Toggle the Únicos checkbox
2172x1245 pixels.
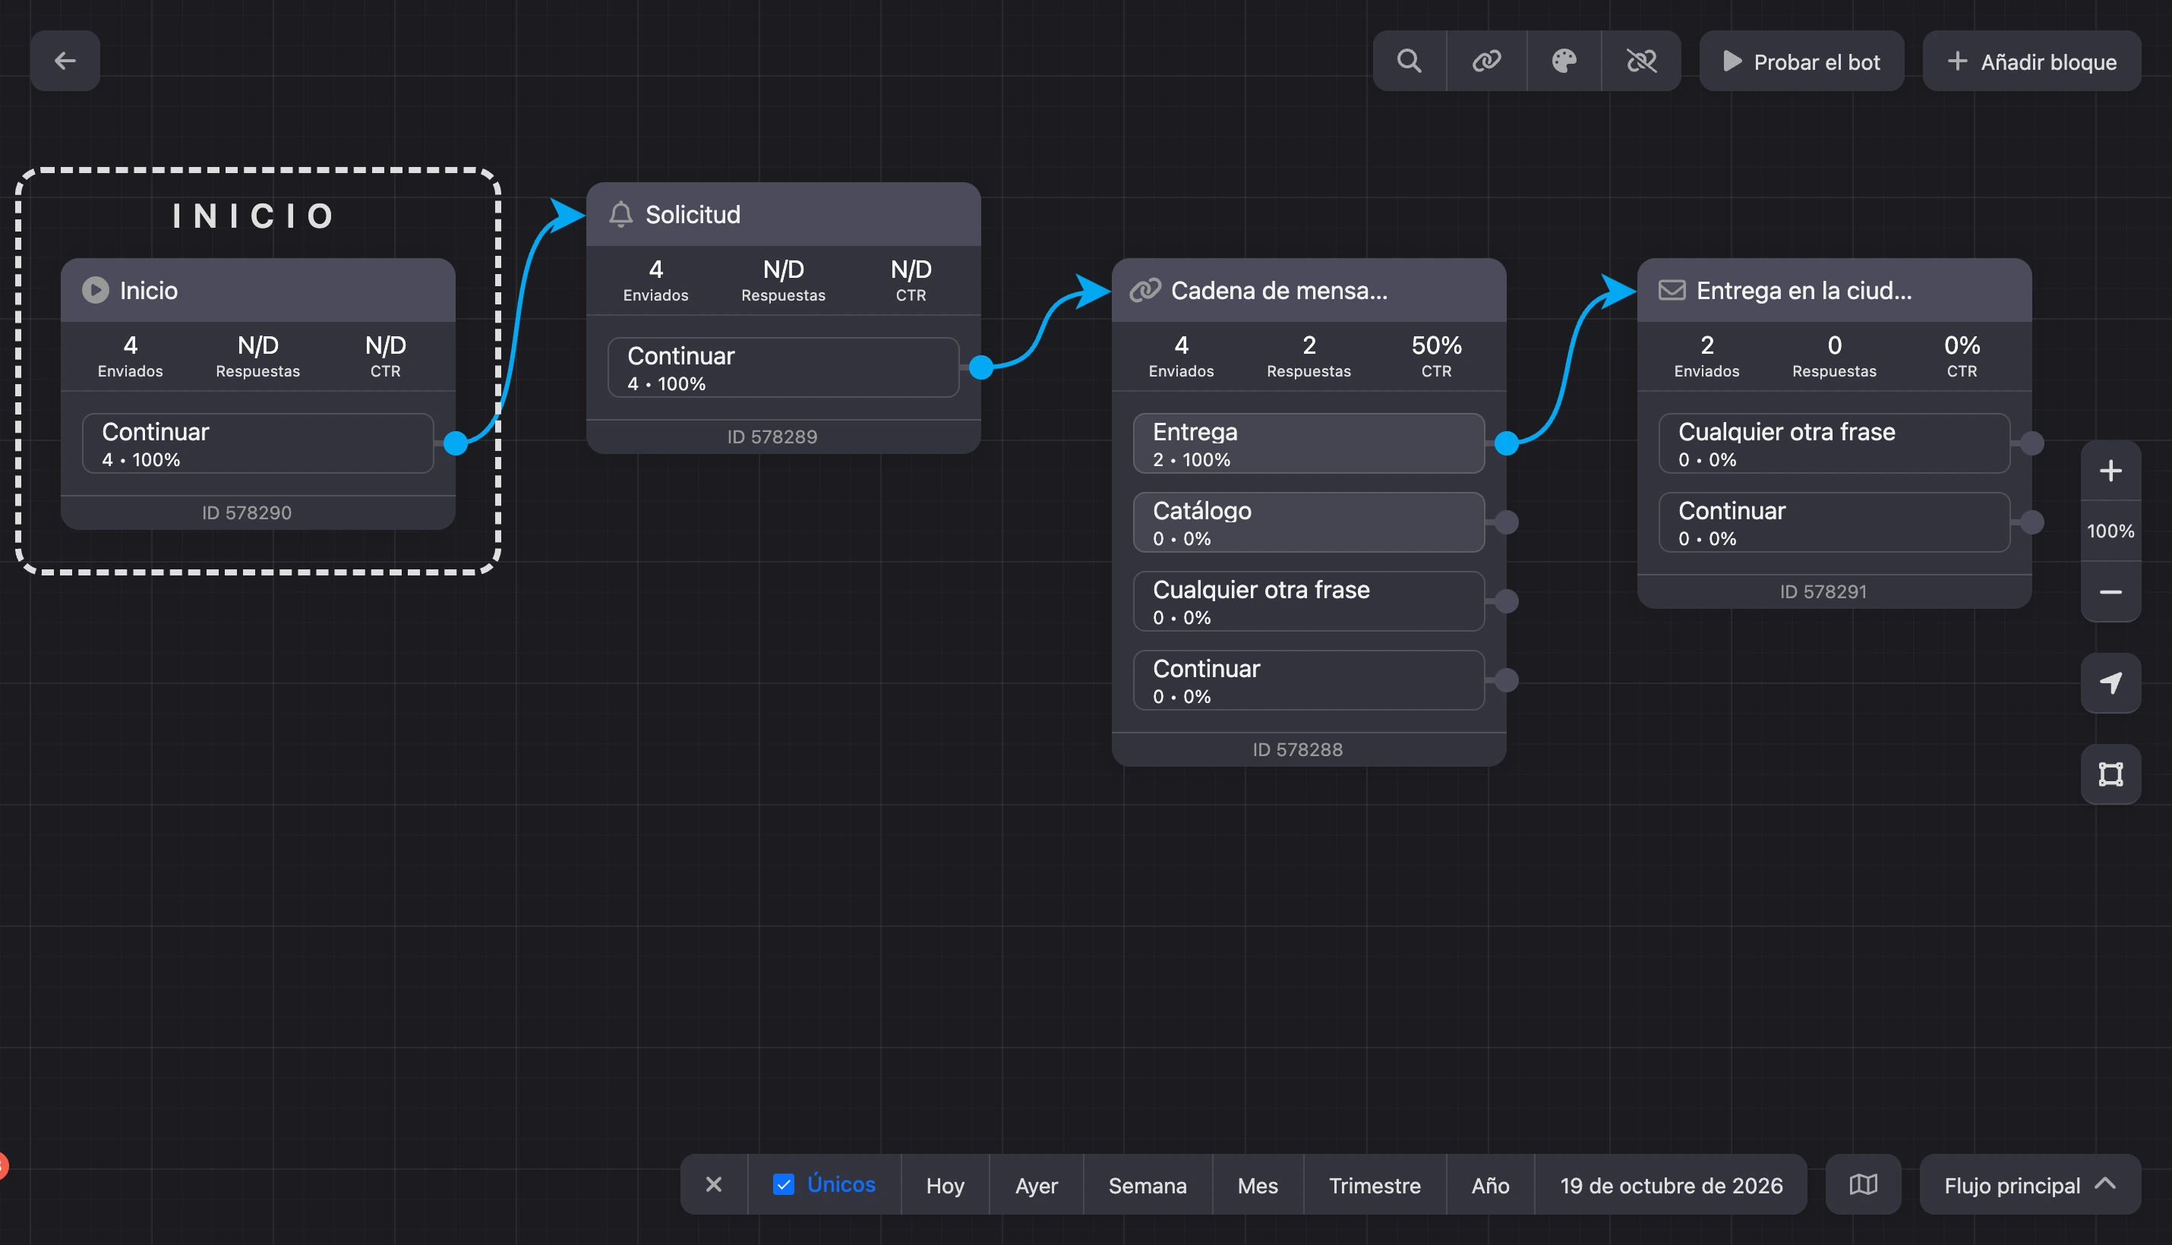(783, 1184)
